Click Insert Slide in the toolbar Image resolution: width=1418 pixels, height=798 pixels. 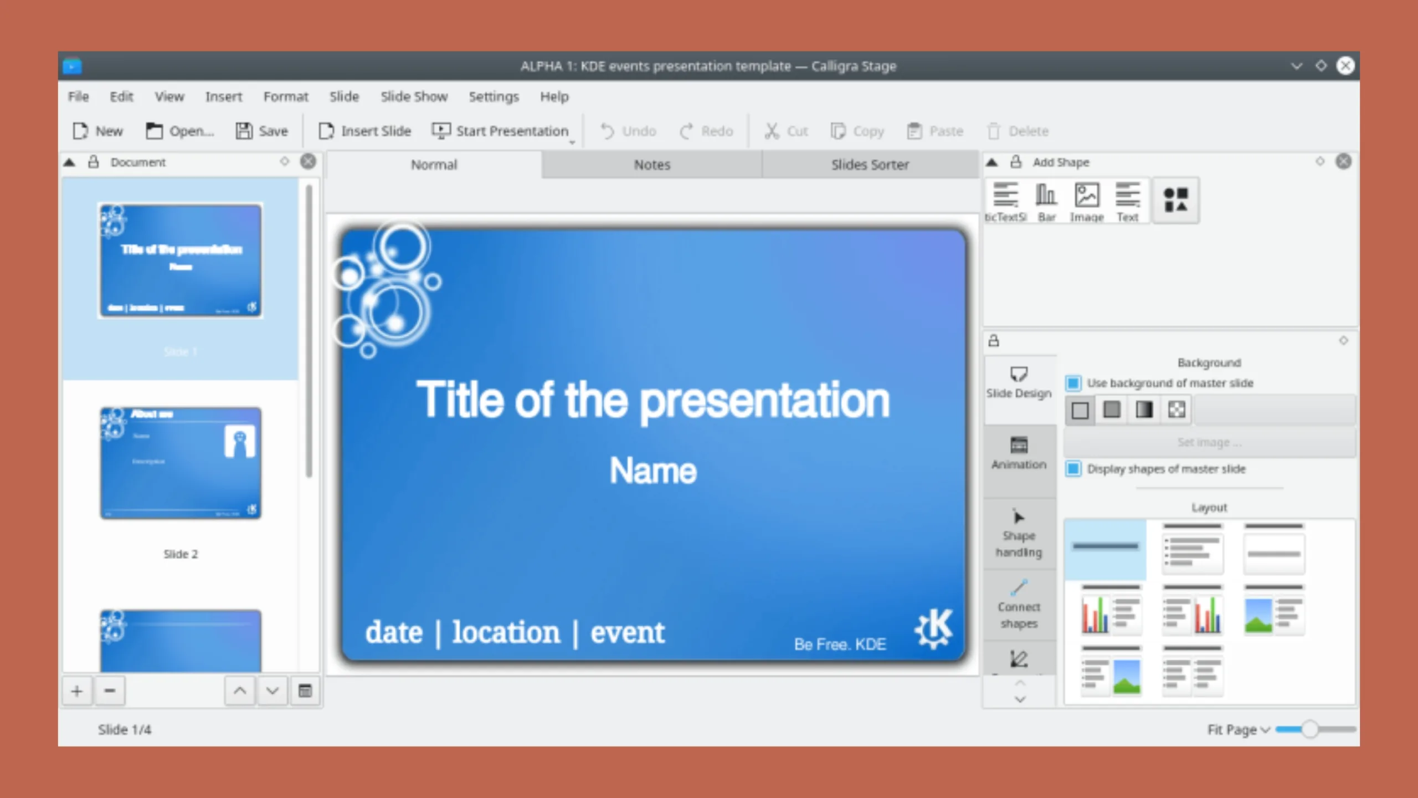click(x=364, y=131)
